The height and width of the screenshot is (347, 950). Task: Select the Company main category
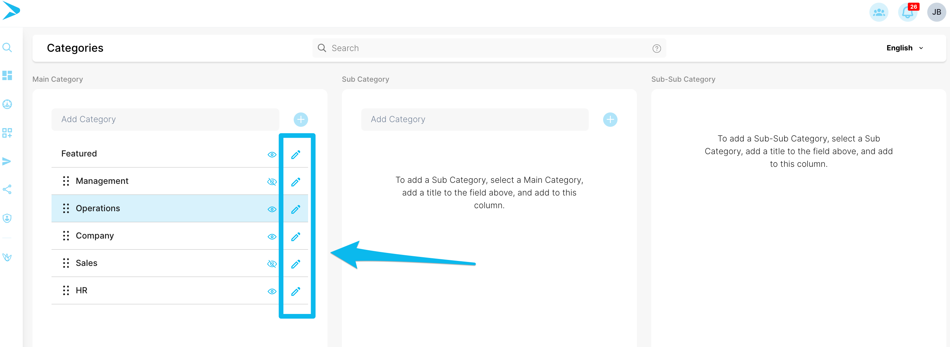[x=94, y=236]
